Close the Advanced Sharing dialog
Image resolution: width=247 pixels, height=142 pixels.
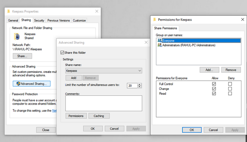pos(146,42)
